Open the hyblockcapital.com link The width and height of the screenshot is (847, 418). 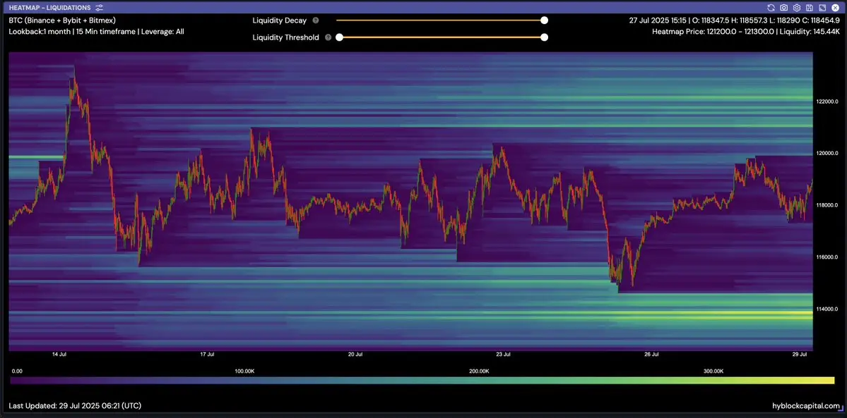(806, 405)
